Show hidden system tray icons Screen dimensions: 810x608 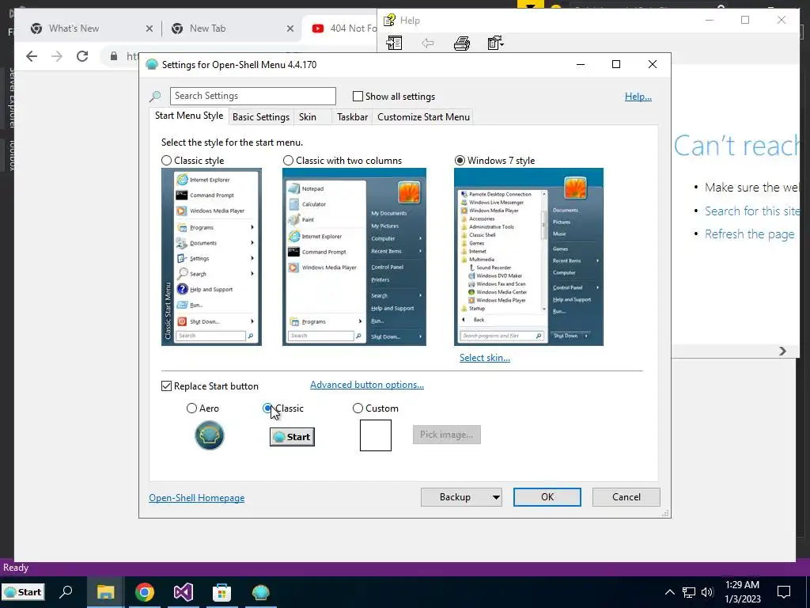669,592
